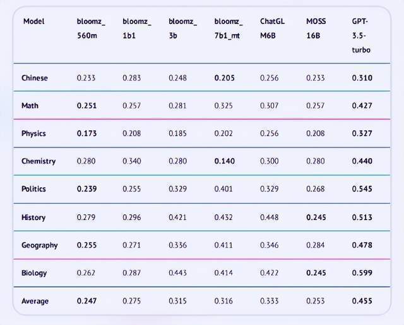The width and height of the screenshot is (404, 325).
Task: Select the bloomz_3b Biology score 0.443
Action: coord(177,273)
